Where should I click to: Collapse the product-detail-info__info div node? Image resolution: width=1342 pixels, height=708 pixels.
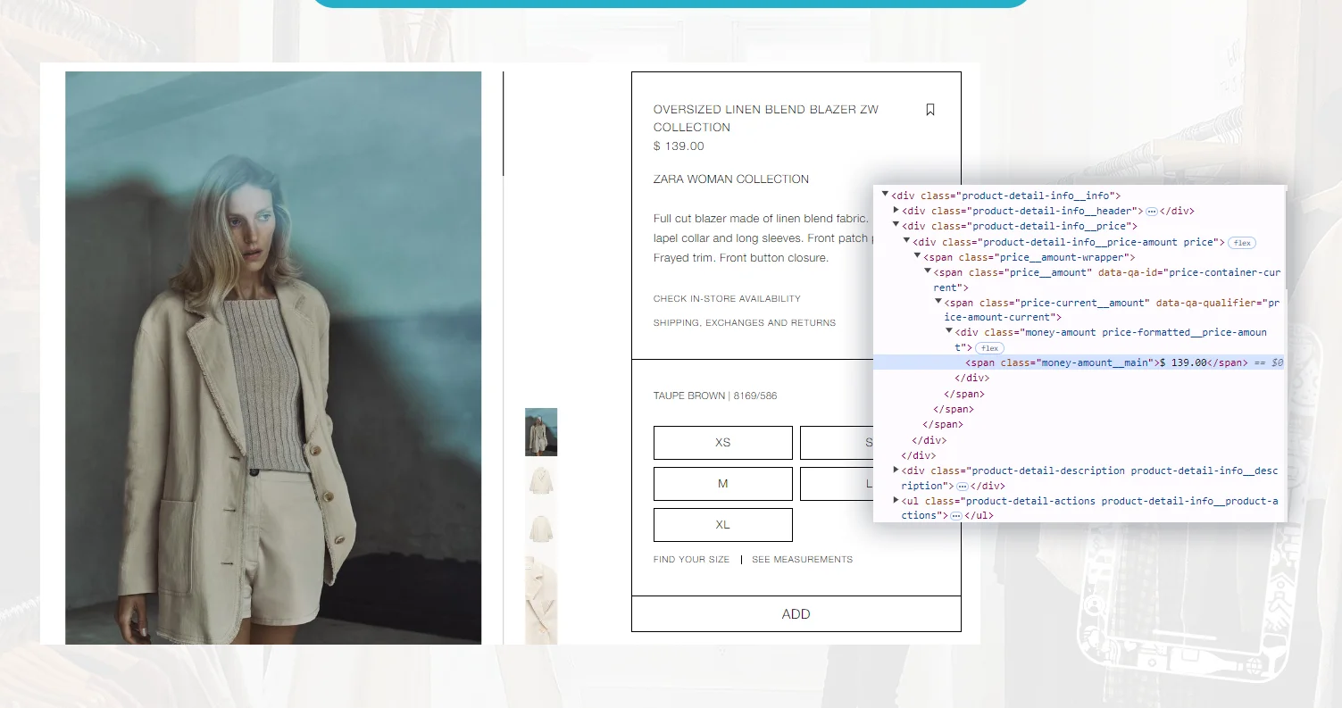point(885,194)
